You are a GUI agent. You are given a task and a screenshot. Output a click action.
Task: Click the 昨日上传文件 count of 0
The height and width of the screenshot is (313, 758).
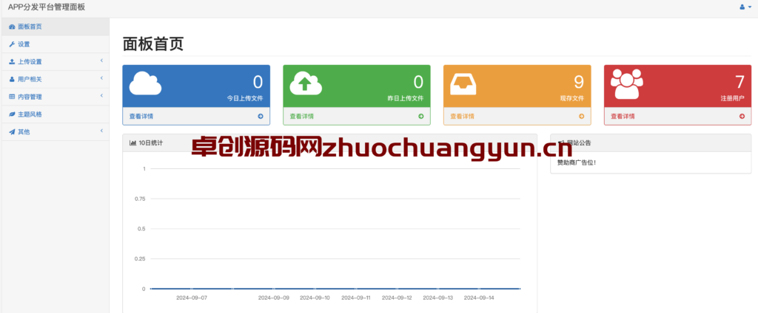419,83
